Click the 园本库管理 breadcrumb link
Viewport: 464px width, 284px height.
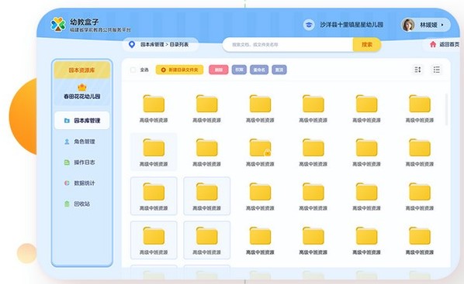[x=152, y=45]
